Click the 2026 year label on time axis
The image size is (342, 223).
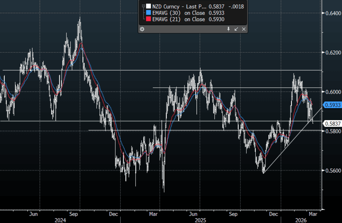[x=301, y=220]
